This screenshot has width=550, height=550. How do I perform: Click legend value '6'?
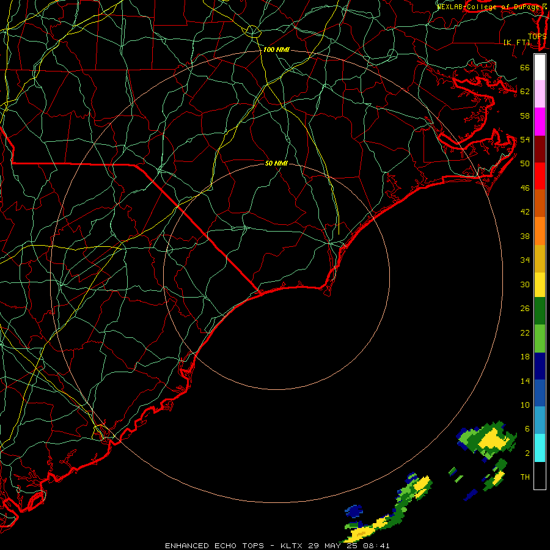pyautogui.click(x=527, y=428)
